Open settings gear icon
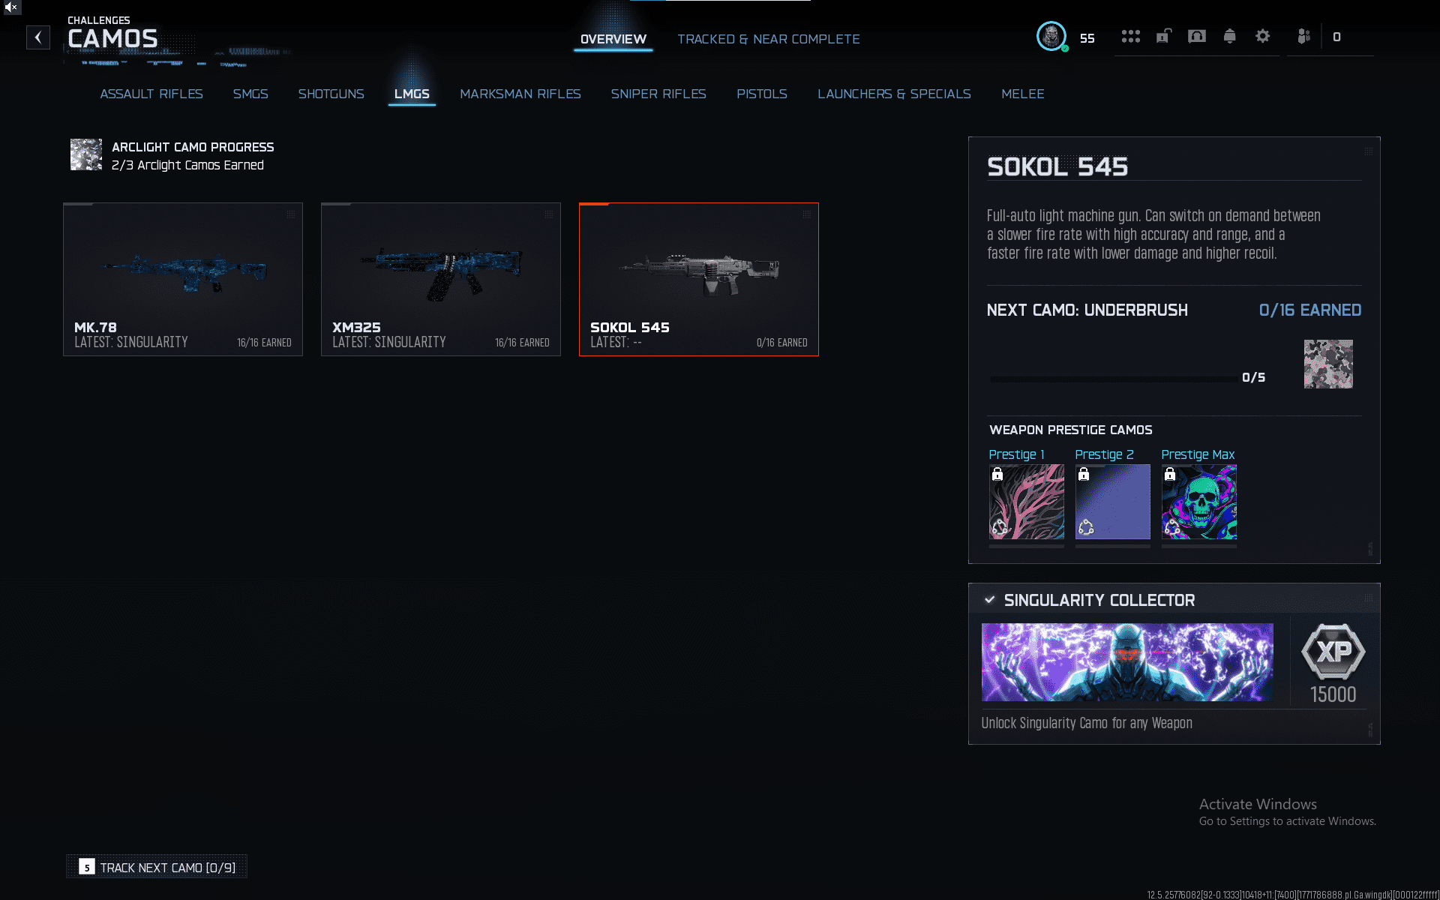1440x900 pixels. 1262,37
